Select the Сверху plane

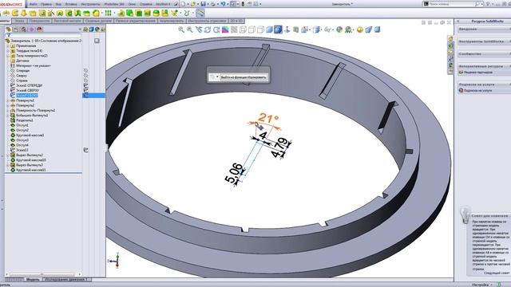[x=22, y=76]
